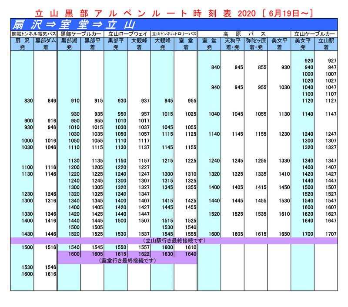
Task: Select the 黒部ダム arrival time 846
Action: coord(52,101)
